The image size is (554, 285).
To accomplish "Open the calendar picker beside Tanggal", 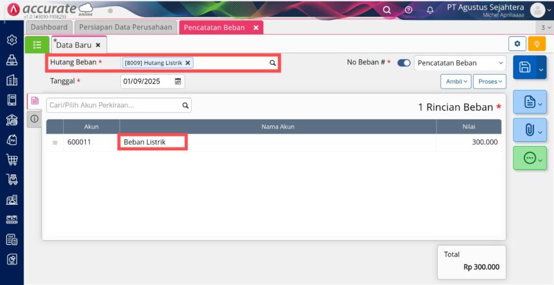I will coord(178,81).
